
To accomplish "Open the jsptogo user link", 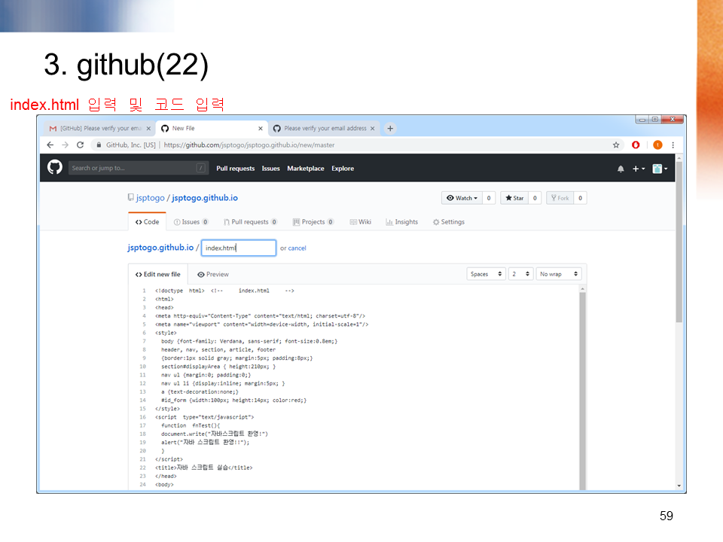I will point(151,198).
